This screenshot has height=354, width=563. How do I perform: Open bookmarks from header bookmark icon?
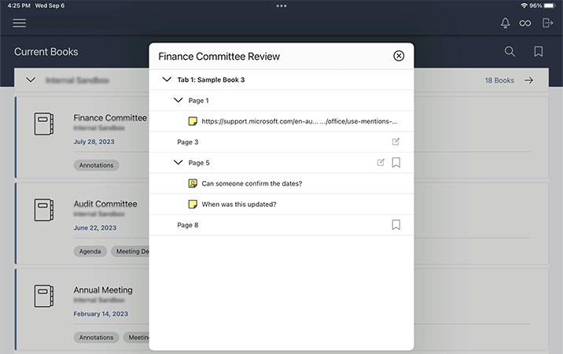539,52
